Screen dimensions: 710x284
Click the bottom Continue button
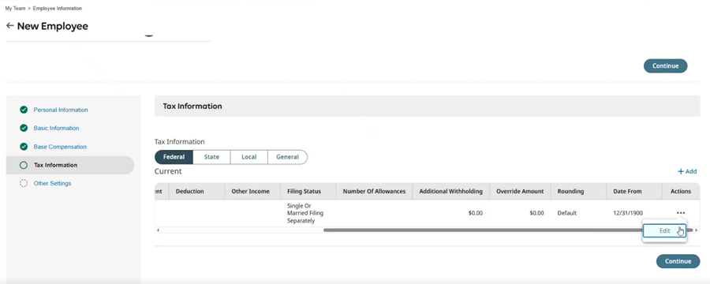(x=678, y=261)
